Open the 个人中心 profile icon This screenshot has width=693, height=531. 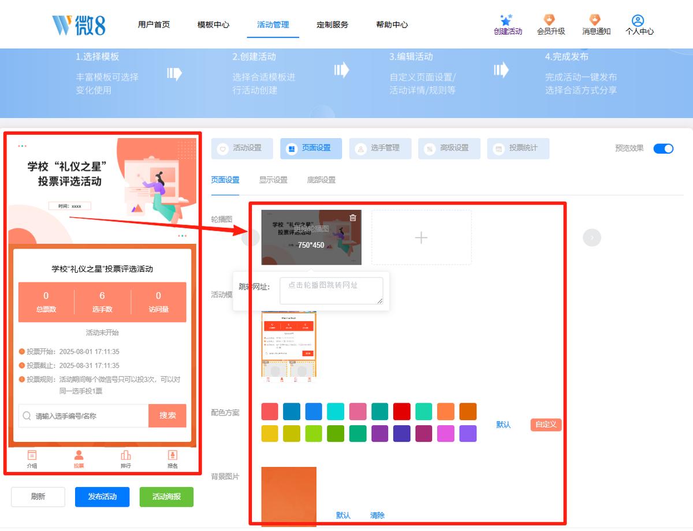click(x=638, y=20)
